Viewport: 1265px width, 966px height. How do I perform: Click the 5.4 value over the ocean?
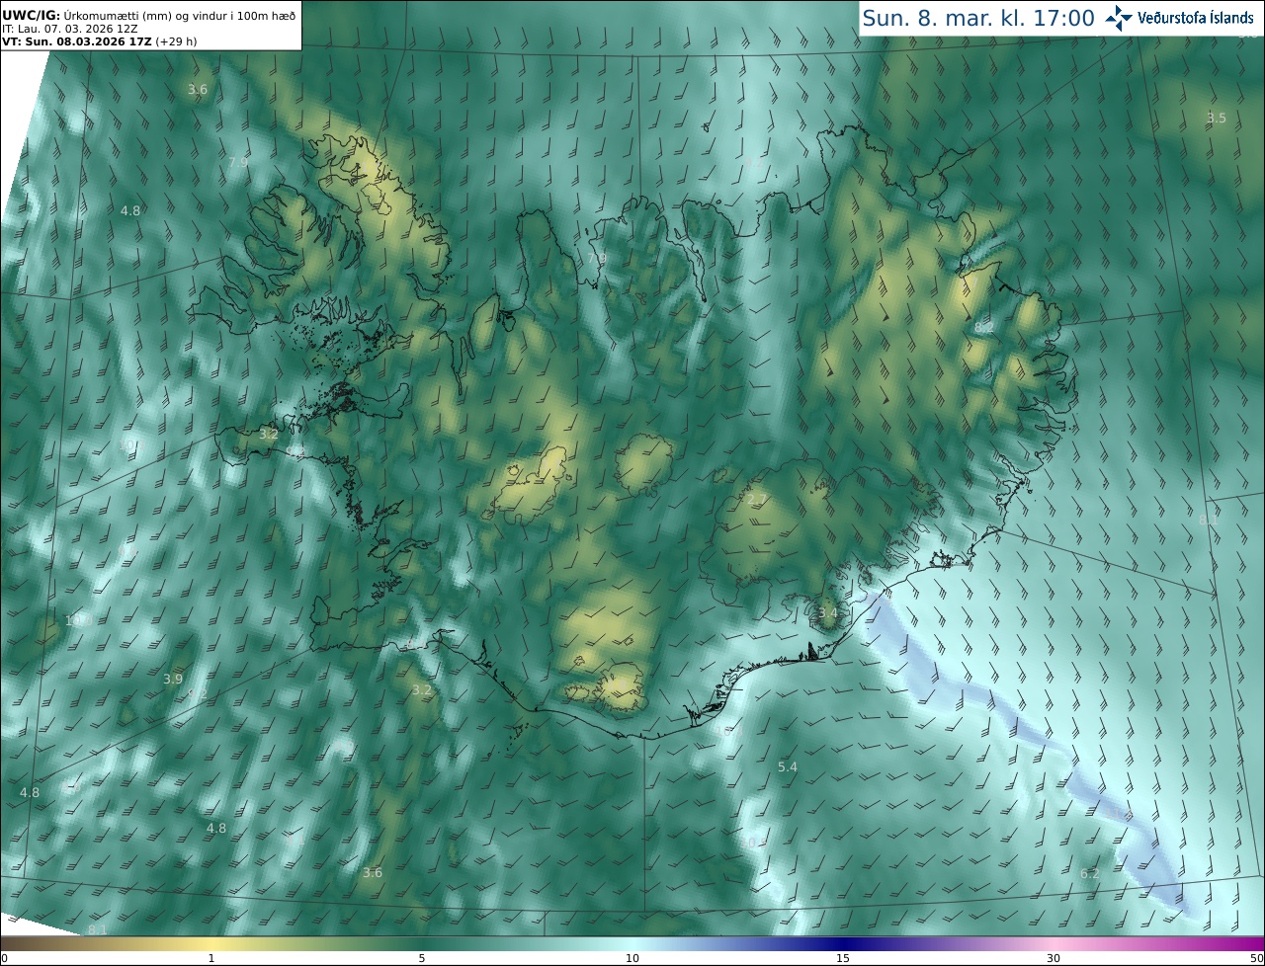click(x=788, y=766)
